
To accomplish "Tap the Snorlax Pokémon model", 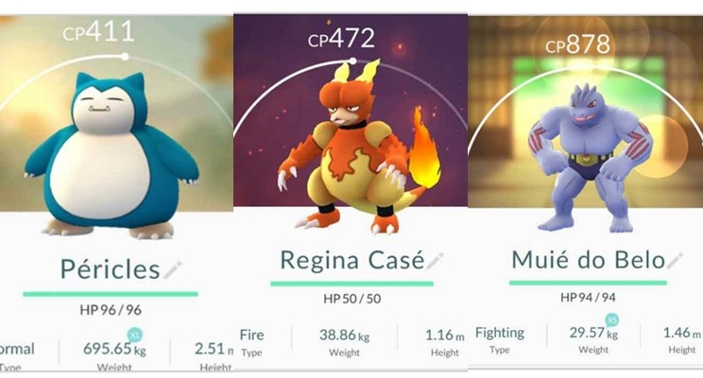I will tap(111, 155).
